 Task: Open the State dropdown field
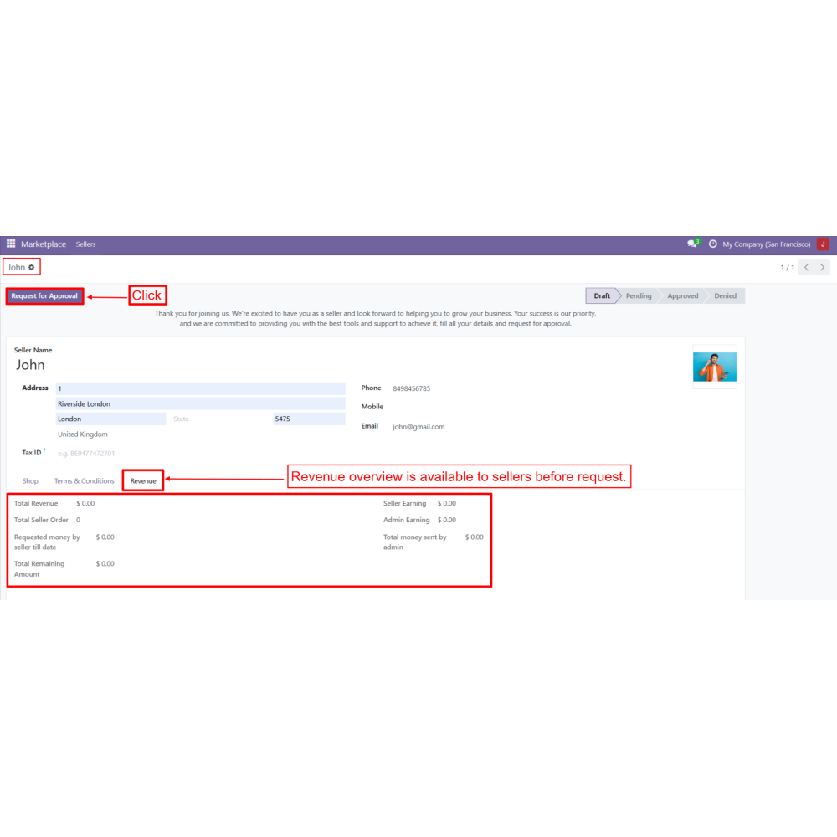click(219, 418)
